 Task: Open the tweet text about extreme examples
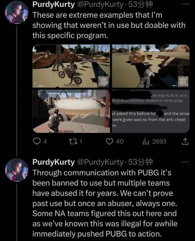tap(109, 25)
